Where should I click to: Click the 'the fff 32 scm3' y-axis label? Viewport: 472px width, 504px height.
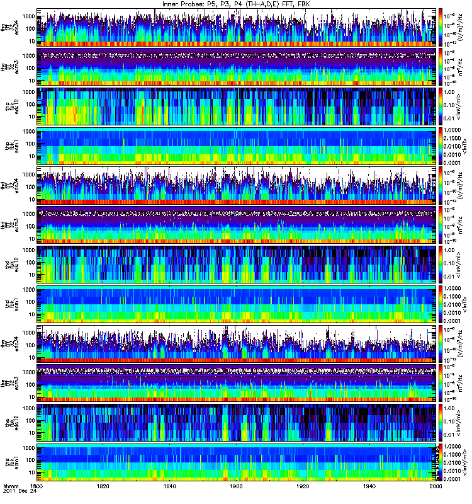tap(9, 383)
